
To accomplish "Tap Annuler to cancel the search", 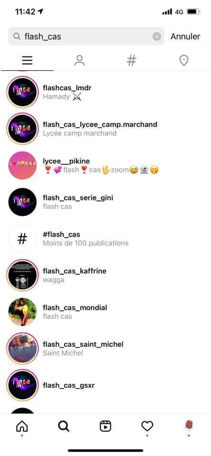I will [185, 37].
